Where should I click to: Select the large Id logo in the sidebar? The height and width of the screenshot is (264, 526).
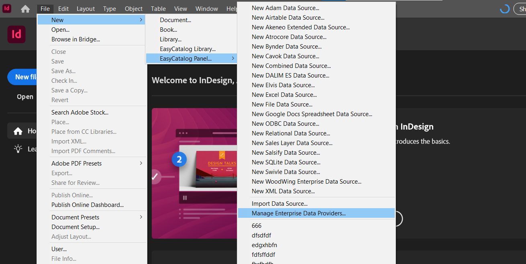16,35
